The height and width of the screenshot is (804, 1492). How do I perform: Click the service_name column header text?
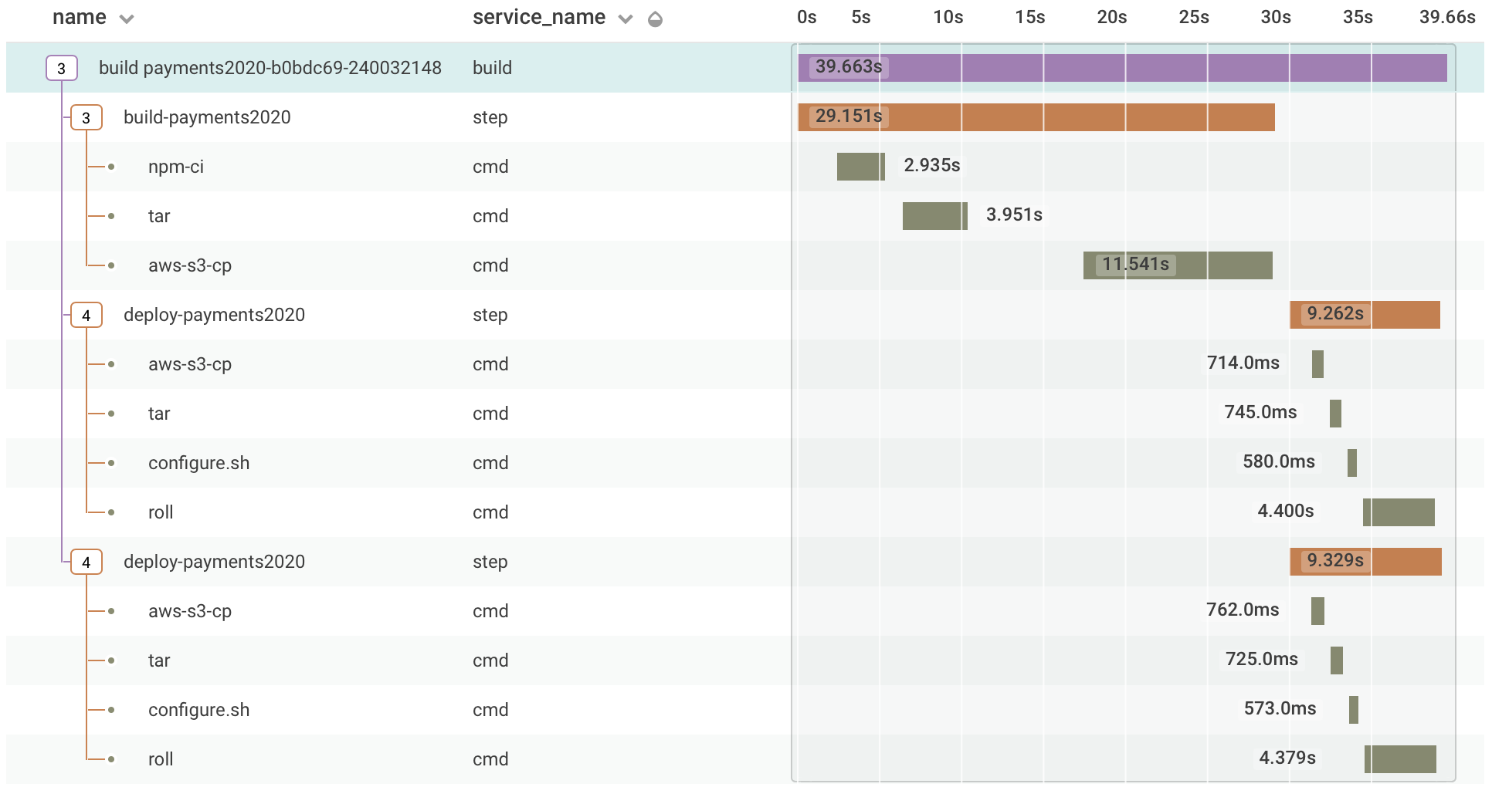pyautogui.click(x=539, y=18)
